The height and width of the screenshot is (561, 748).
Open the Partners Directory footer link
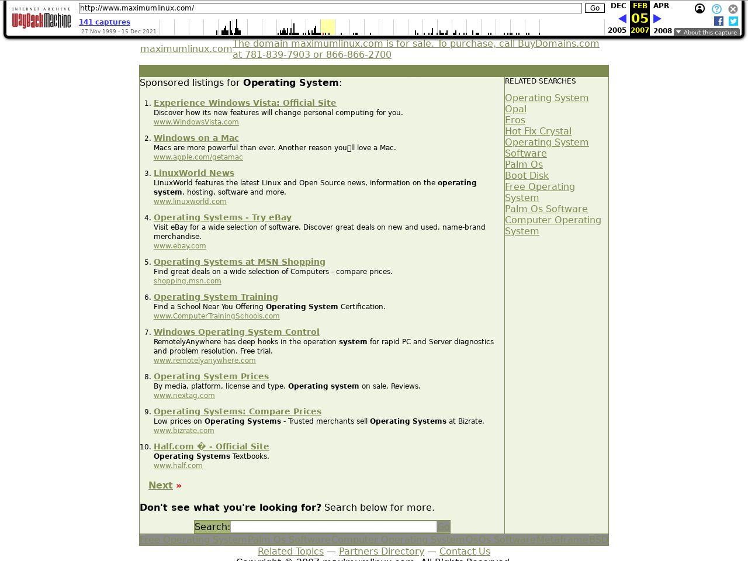pos(381,551)
